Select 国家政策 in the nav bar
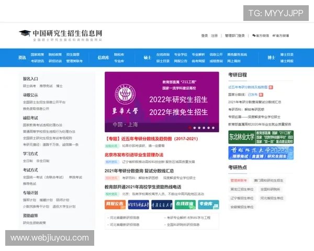Screen dimensions: 314x251 37,54
